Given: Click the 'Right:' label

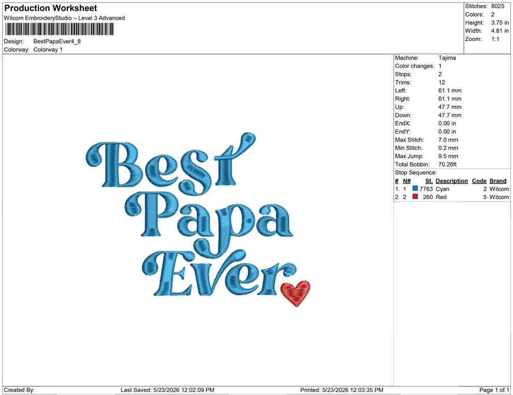Looking at the screenshot, I should tap(403, 98).
